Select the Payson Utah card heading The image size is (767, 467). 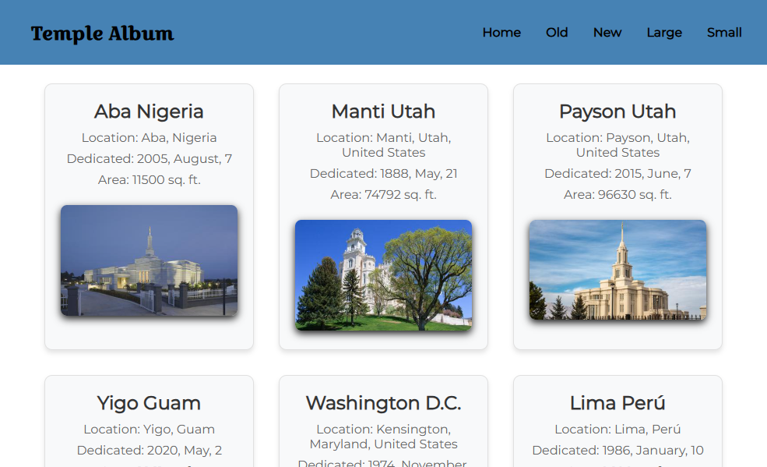click(x=617, y=111)
